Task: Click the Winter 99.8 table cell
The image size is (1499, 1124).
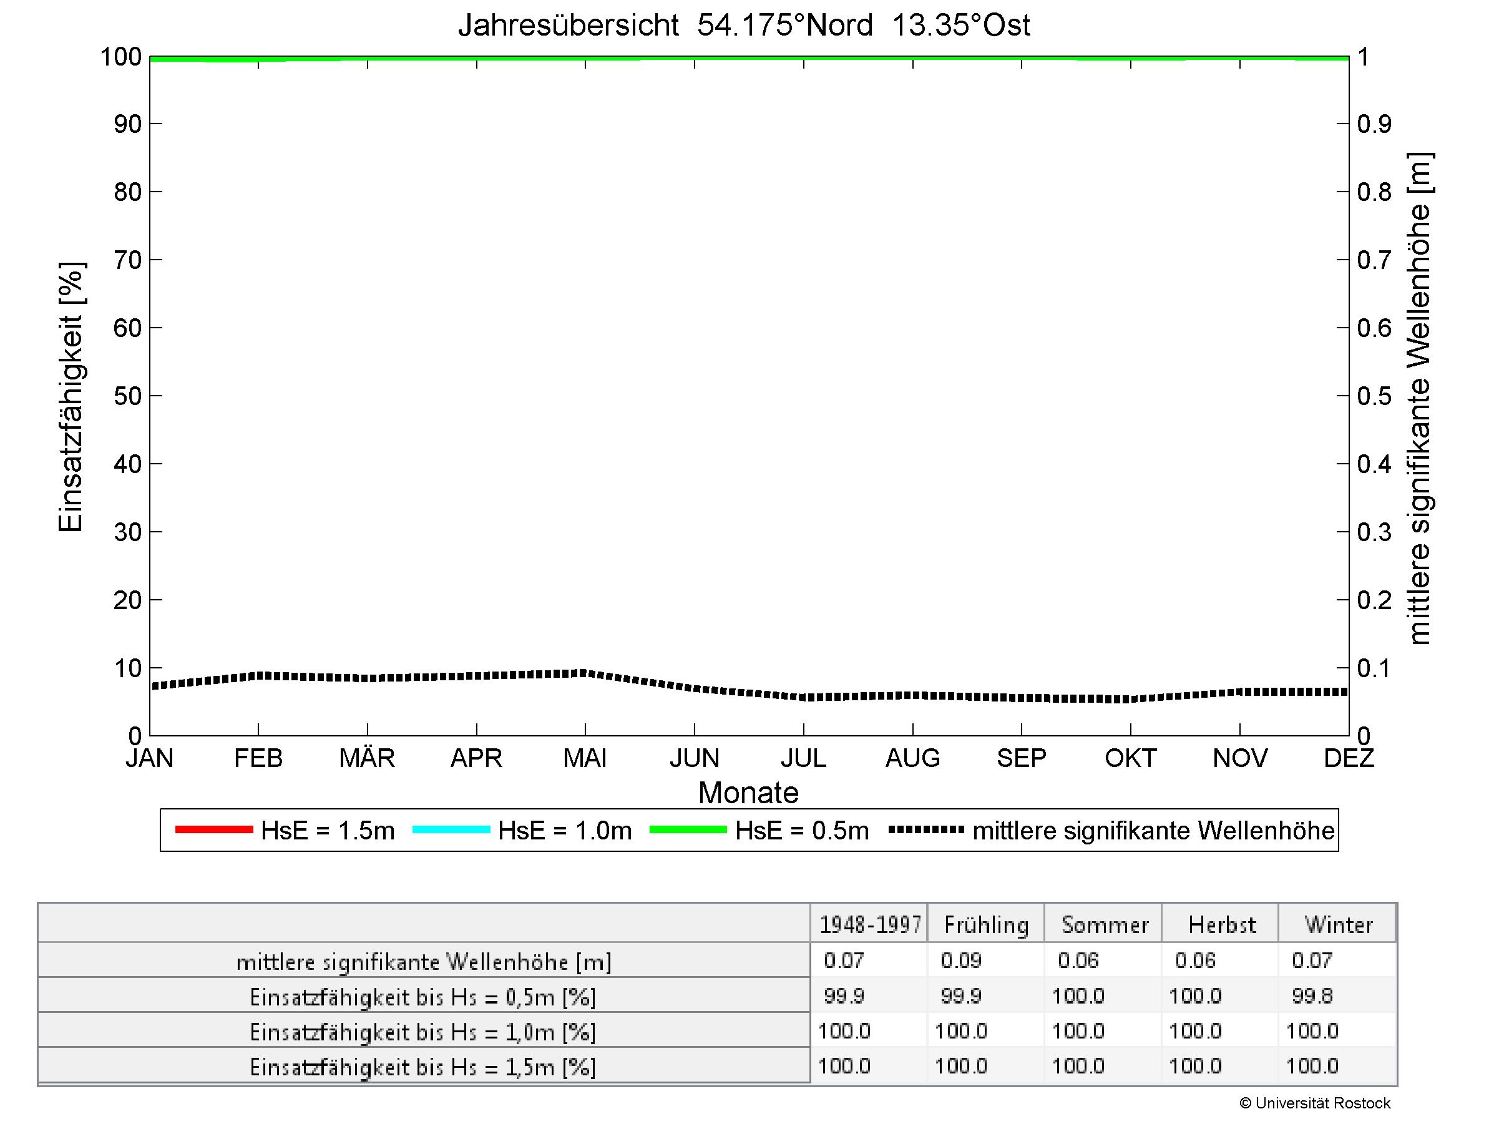Action: pos(1312,996)
